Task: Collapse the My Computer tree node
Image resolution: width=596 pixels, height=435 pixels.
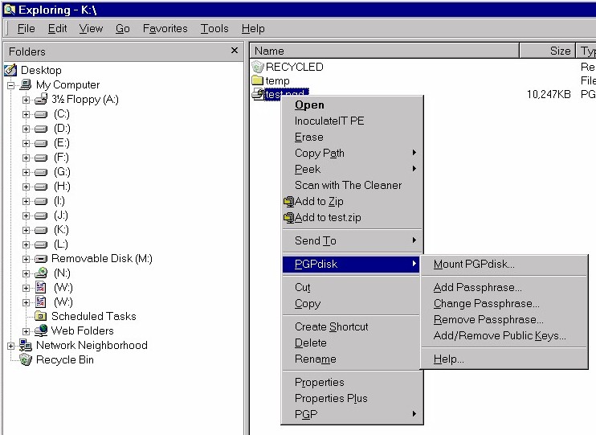Action: click(x=11, y=85)
